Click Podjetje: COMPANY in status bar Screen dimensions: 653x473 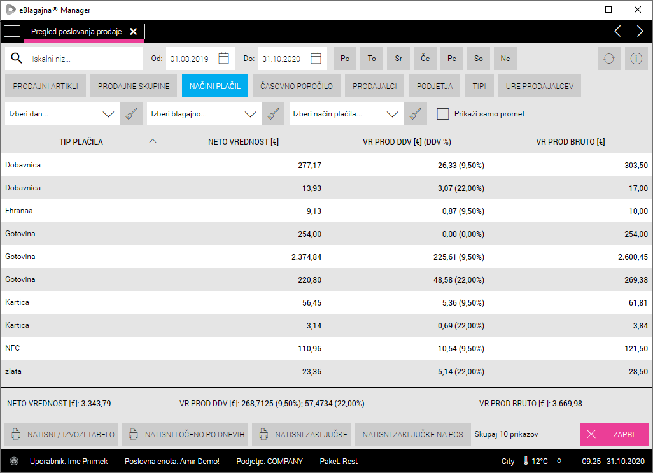click(x=269, y=462)
